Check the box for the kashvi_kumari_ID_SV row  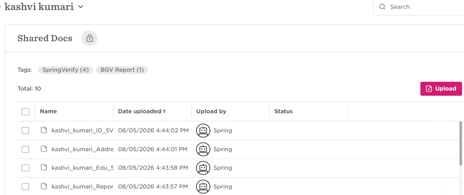point(25,130)
